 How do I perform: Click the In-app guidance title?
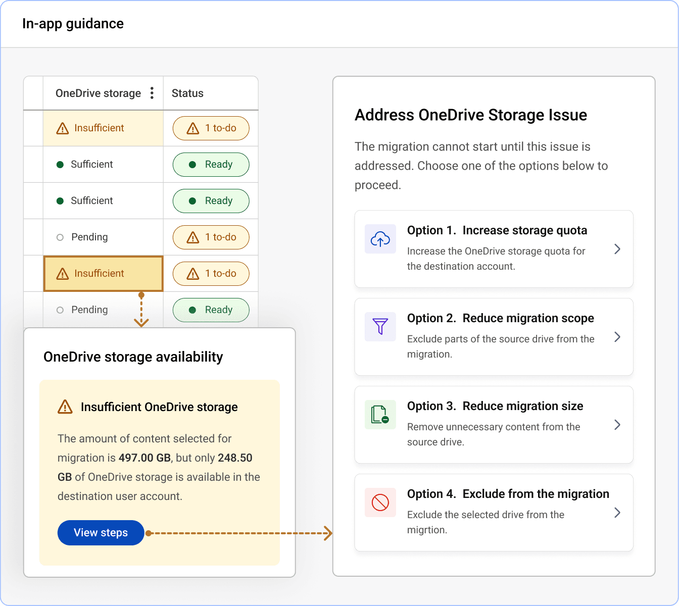[73, 24]
